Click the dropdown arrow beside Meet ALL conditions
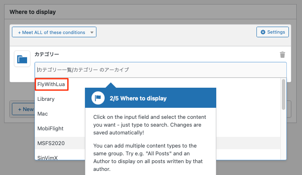Screen dimensions: 302x175 tap(92, 32)
